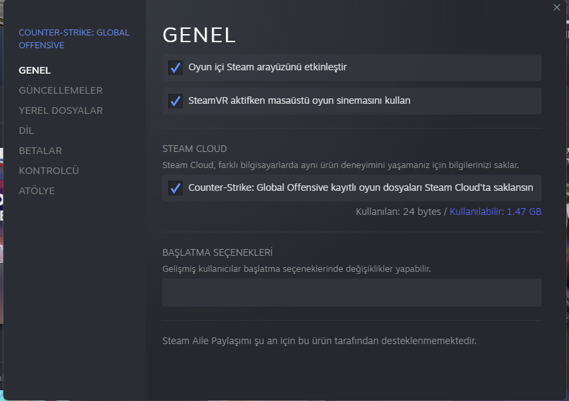
Task: Close the properties window with the X
Action: [x=557, y=7]
